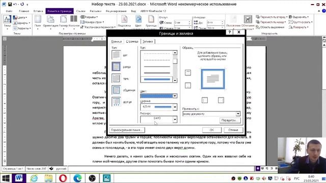
Task: Launch Opera browser from the taskbar
Action: point(63,178)
